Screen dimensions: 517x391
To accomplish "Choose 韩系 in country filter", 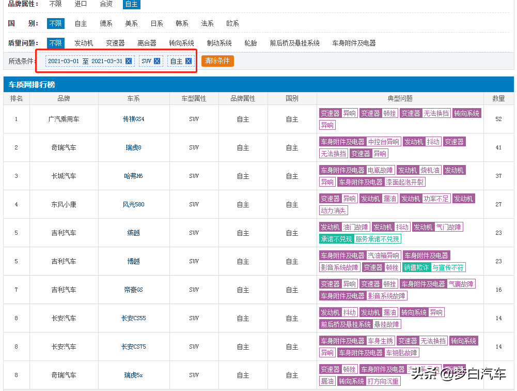I will click(x=182, y=23).
